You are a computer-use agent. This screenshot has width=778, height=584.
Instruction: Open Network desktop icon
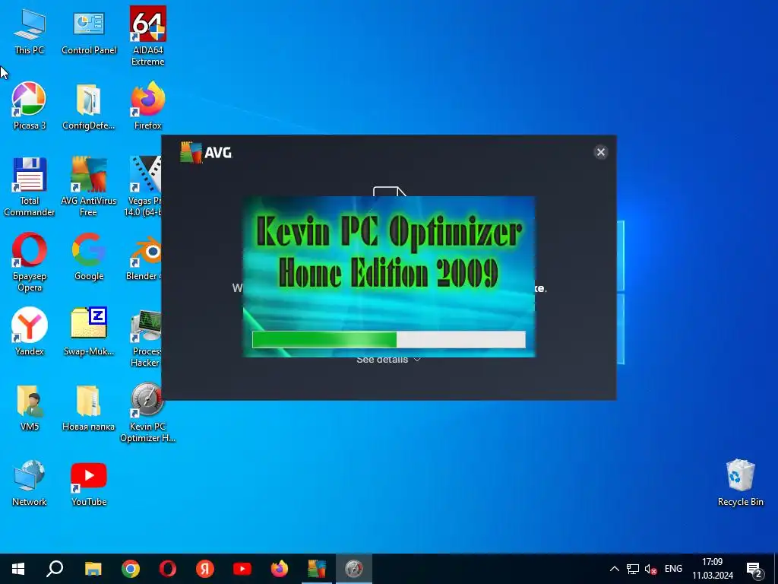click(x=30, y=483)
